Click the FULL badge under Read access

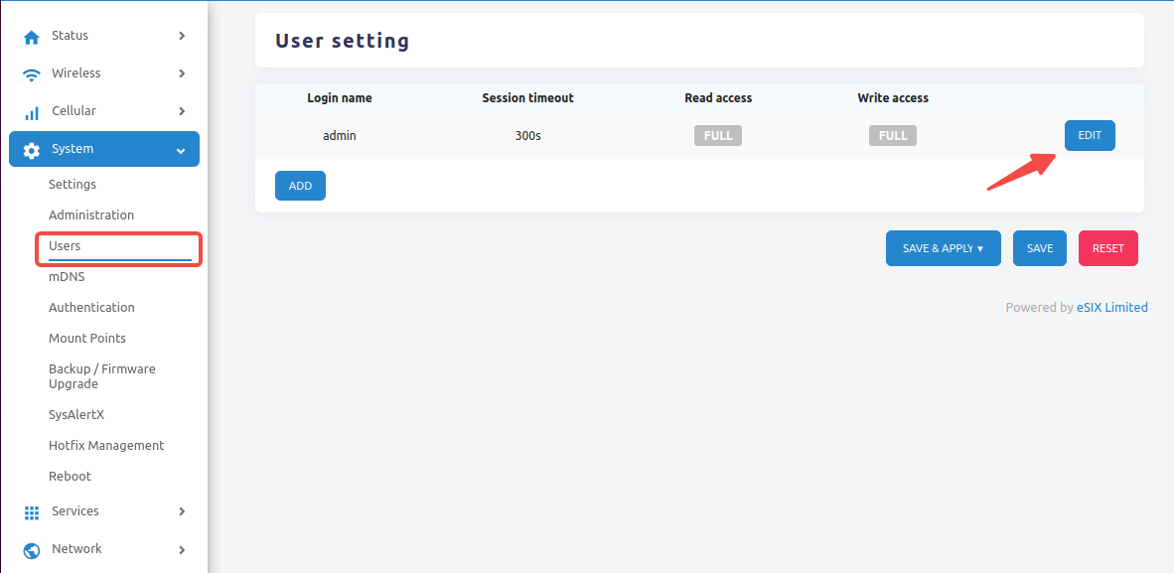pyautogui.click(x=717, y=135)
